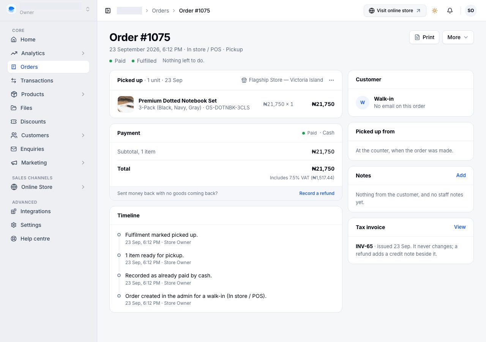The image size is (486, 342).
Task: Click the Customers people icon
Action: pyautogui.click(x=14, y=135)
